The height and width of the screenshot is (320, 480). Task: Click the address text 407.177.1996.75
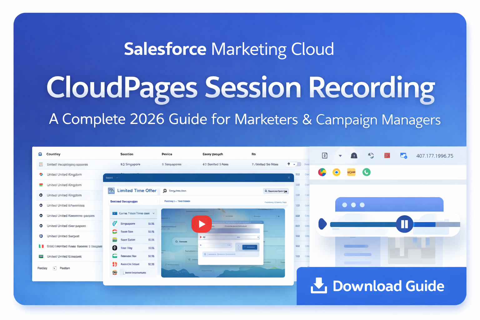435,156
